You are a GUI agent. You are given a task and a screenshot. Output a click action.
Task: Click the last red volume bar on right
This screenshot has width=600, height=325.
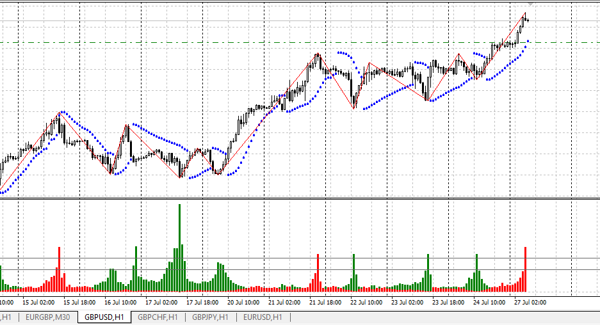point(525,269)
